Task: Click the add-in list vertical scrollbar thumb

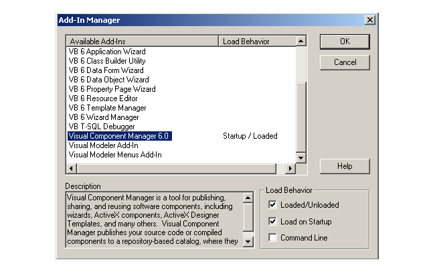Action: click(x=301, y=117)
